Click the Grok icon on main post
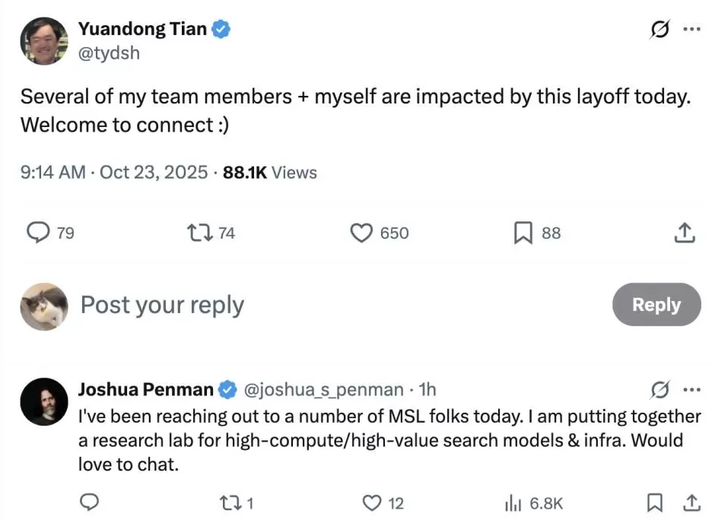Viewport: 715px width, 520px height. point(660,30)
